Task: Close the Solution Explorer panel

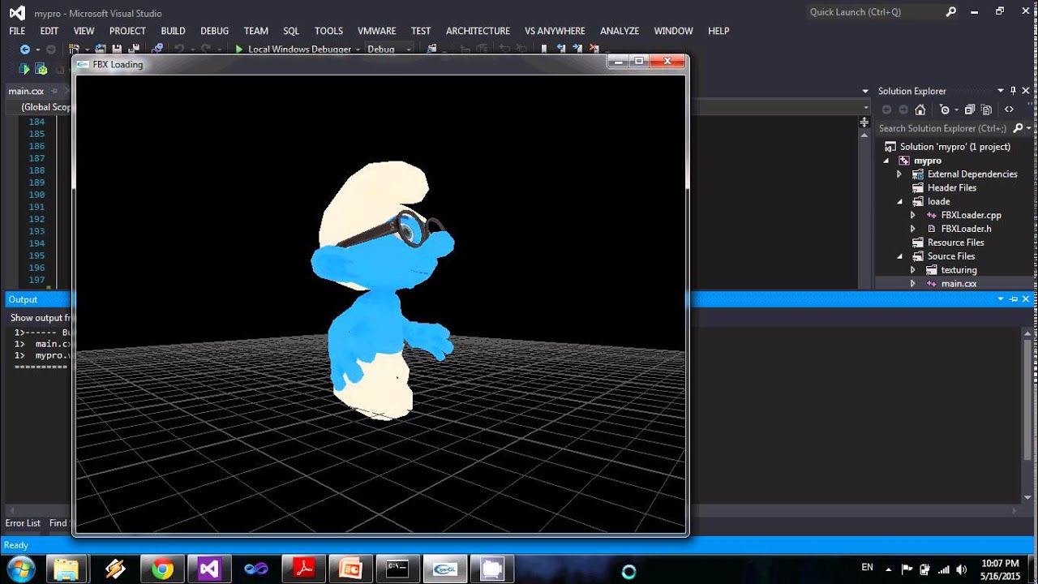Action: tap(1026, 91)
